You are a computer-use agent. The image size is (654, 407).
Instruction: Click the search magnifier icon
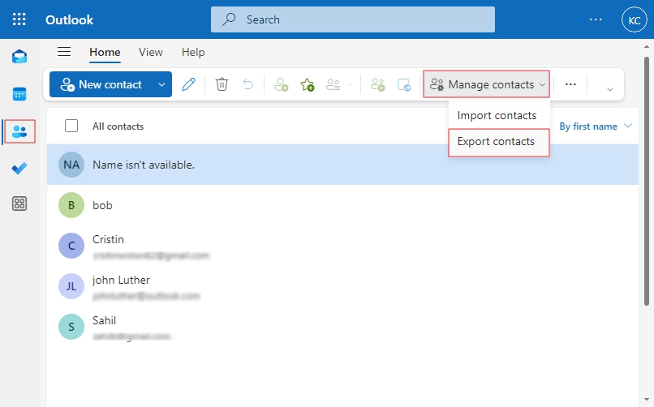[x=229, y=19]
